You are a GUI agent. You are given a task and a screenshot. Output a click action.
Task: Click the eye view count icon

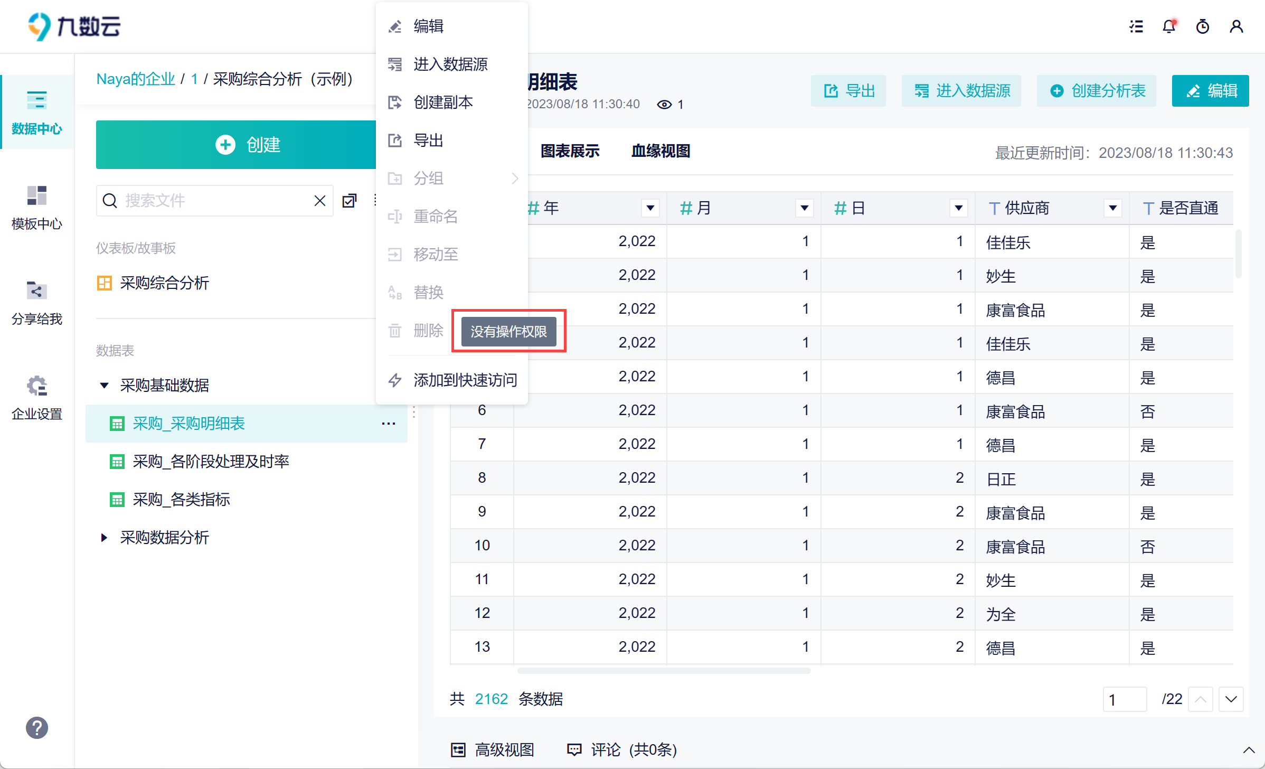coord(664,105)
